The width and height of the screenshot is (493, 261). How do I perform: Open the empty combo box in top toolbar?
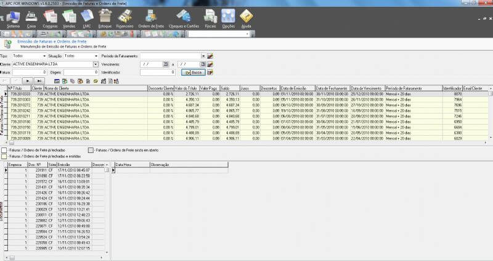pos(219,34)
